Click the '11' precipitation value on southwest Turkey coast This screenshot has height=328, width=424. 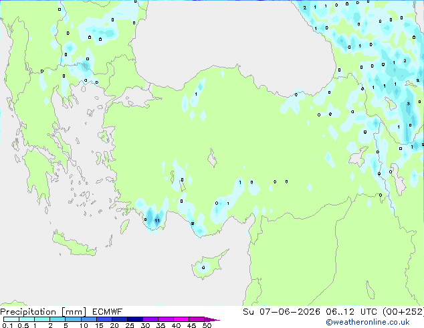(x=157, y=221)
